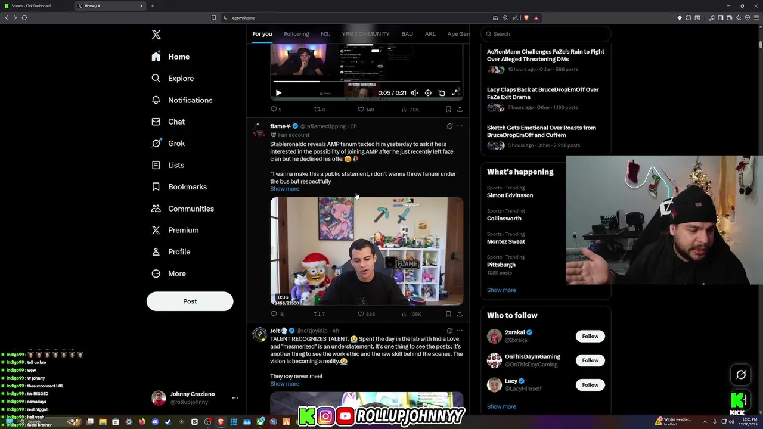Viewport: 763px width, 429px height.
Task: Bookmark the top video post
Action: pos(448,110)
